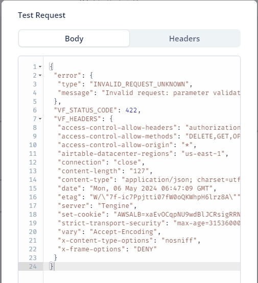The height and width of the screenshot is (283, 258).
Task: Click the "us-east-1" datacenter region value
Action: [203, 154]
